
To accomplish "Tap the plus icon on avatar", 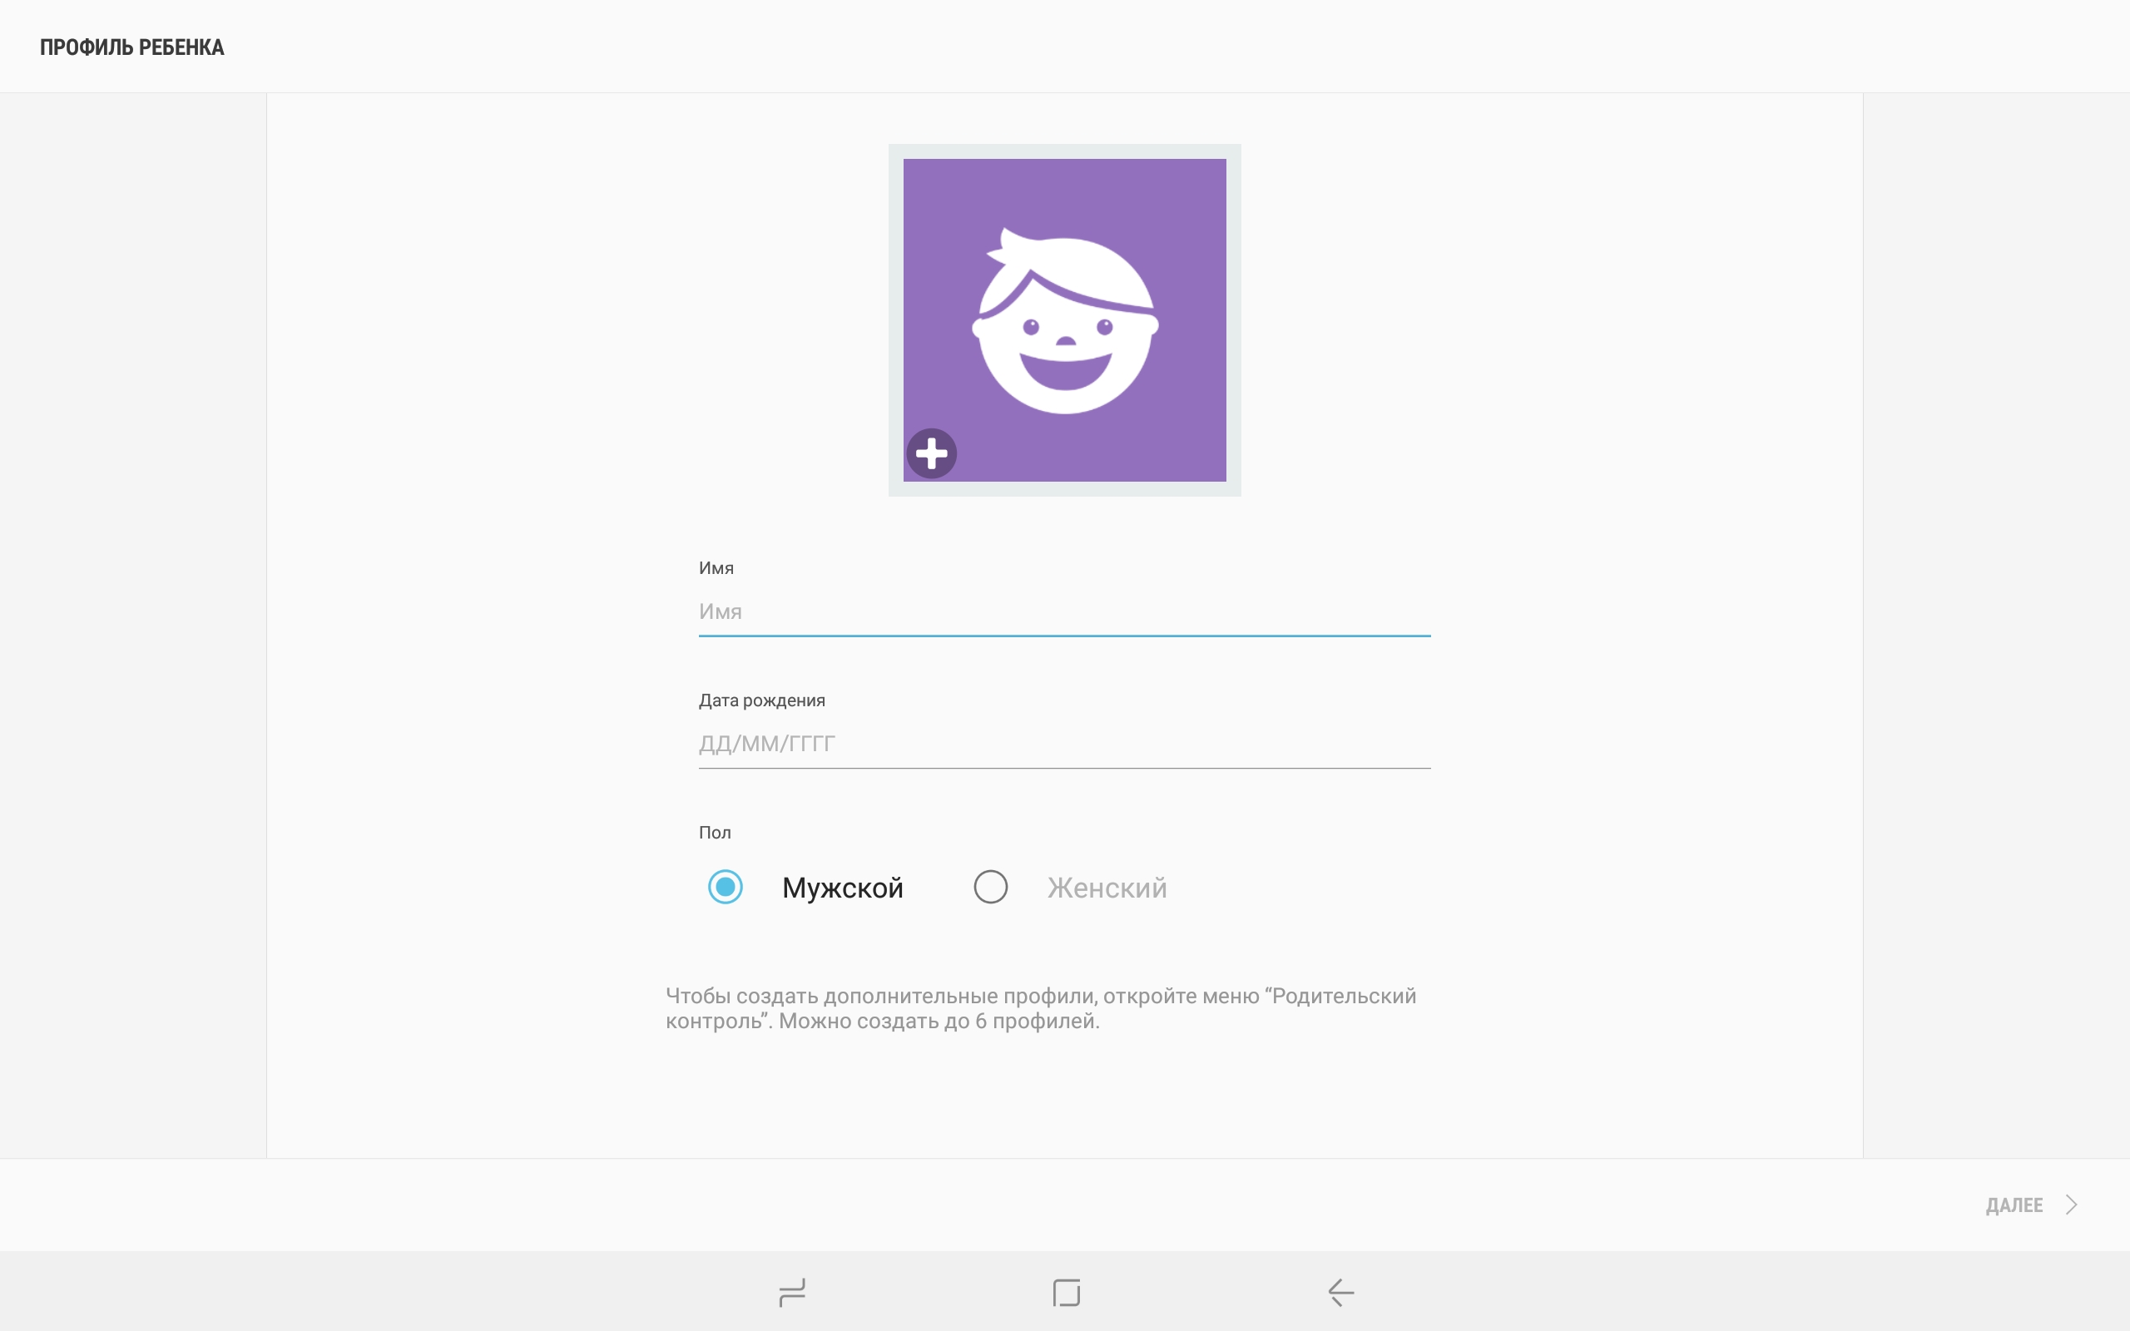I will pos(931,454).
